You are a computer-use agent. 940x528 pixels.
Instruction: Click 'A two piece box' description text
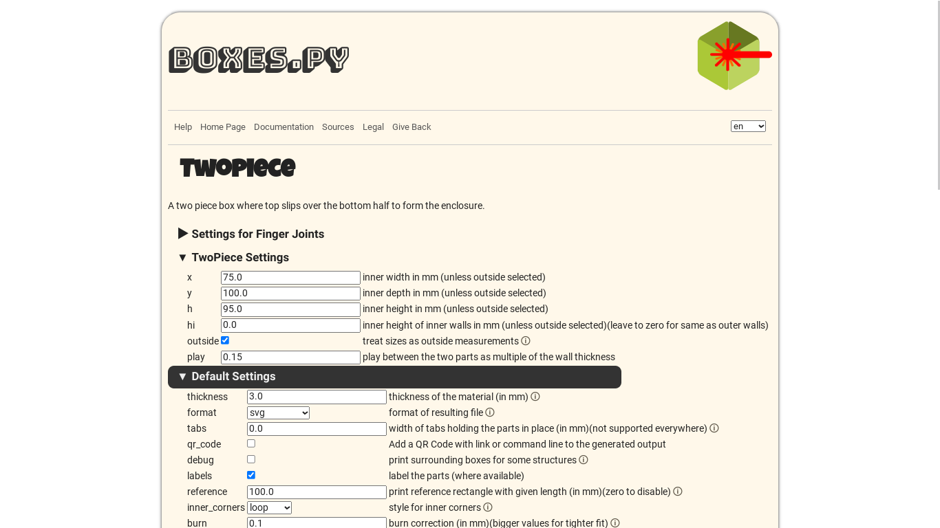pyautogui.click(x=326, y=206)
